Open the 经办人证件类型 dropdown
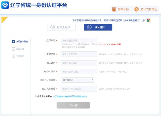 [77, 80]
